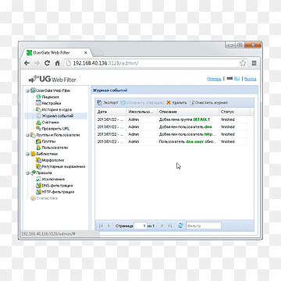
Task: Select the row 'Пользователь dns-user обно...'
Action: [172, 141]
